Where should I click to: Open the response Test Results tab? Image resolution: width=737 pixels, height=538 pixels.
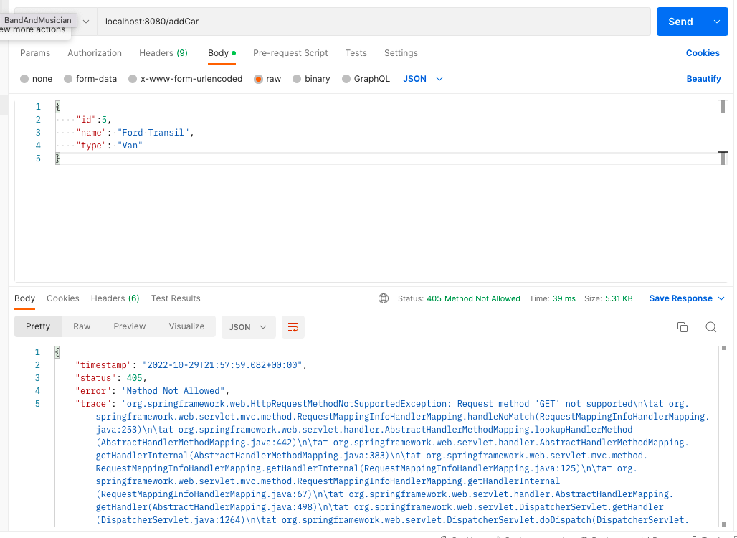coord(175,298)
